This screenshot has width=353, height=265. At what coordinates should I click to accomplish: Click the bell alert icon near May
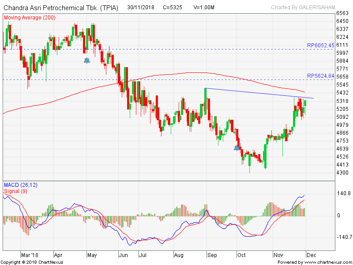click(x=87, y=61)
